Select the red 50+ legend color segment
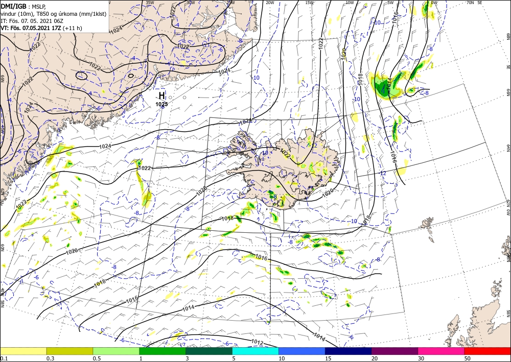 [487, 351]
